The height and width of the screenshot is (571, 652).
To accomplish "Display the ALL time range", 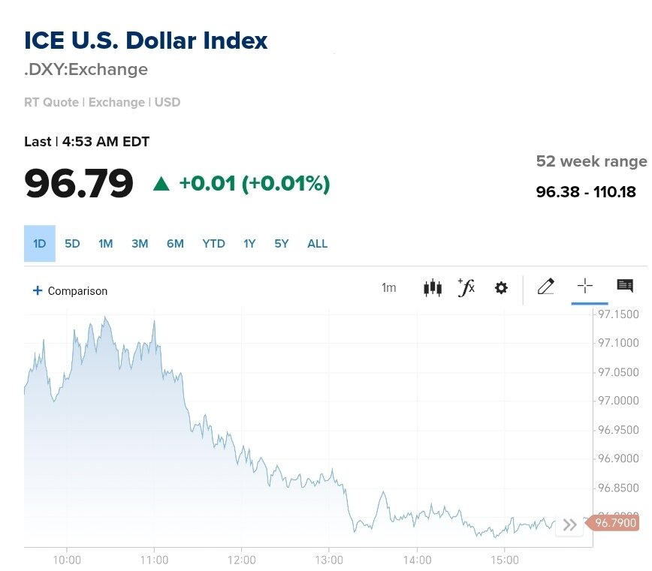I will coord(317,243).
